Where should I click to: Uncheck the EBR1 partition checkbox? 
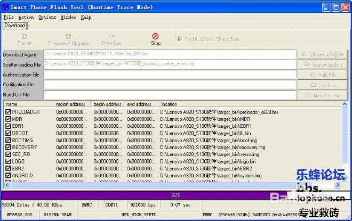pyautogui.click(x=8, y=126)
